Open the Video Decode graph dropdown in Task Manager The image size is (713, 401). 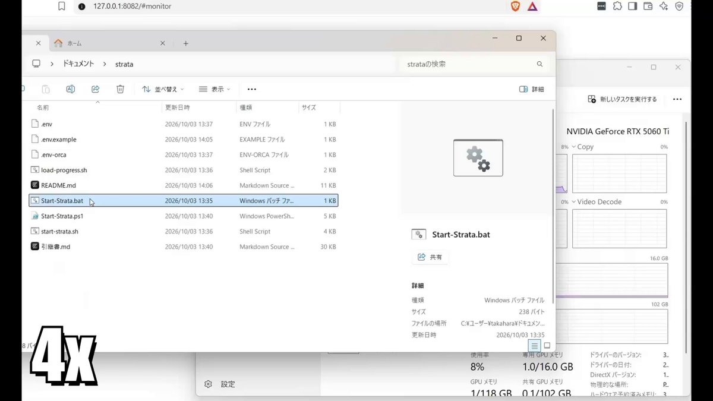pyautogui.click(x=597, y=202)
